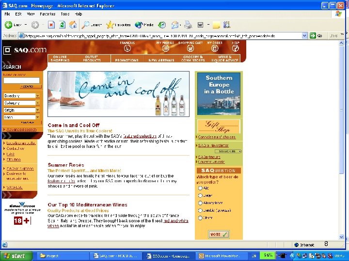Switch to Microsoft PowerPoint on the taskbar
This screenshot has width=349, height=261.
(x=222, y=256)
